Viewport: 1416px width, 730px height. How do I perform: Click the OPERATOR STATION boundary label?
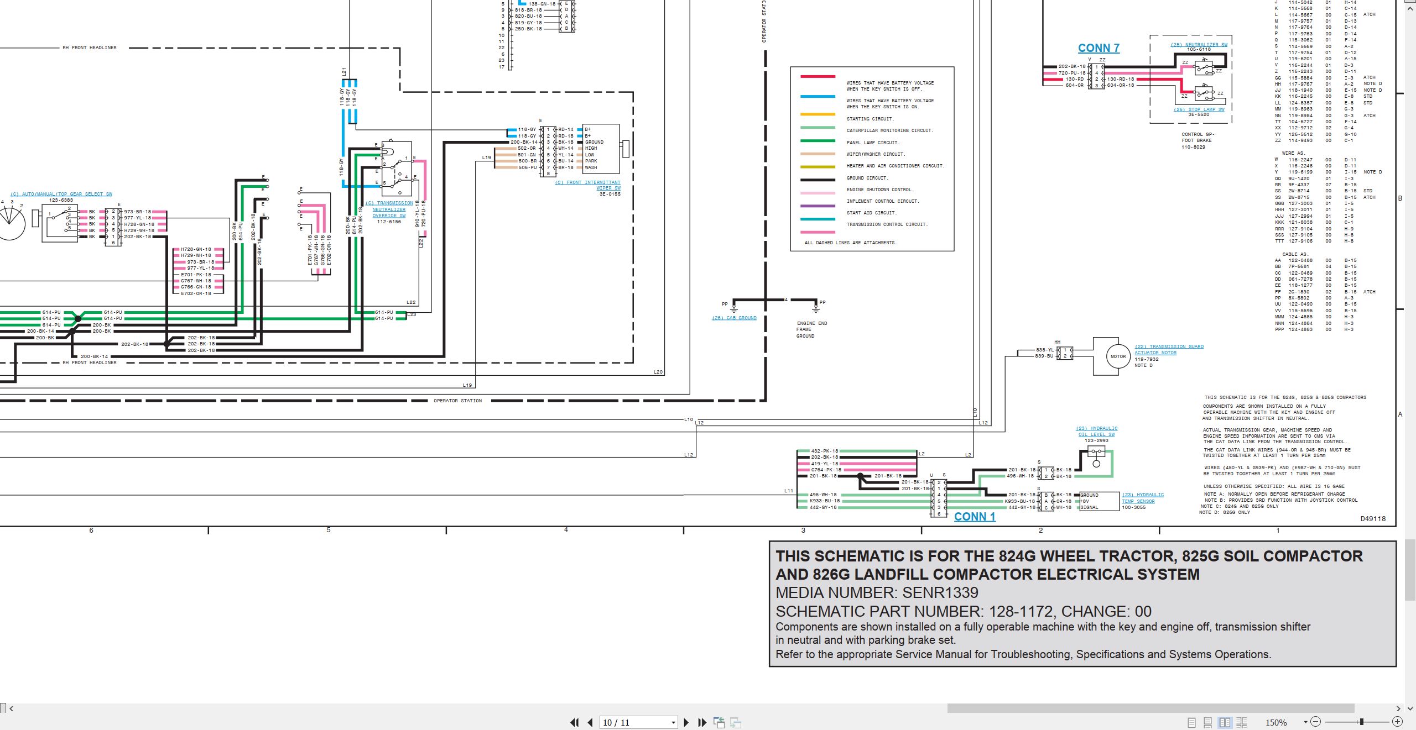(x=457, y=401)
